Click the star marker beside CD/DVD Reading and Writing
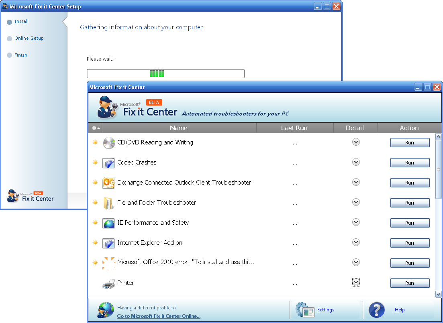Image resolution: width=443 pixels, height=323 pixels. (x=95, y=142)
